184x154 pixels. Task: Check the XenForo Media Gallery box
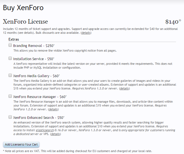point(10,75)
